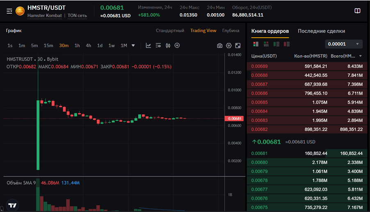
Task: Switch to vertical order book layout icon
Action: click(x=266, y=44)
